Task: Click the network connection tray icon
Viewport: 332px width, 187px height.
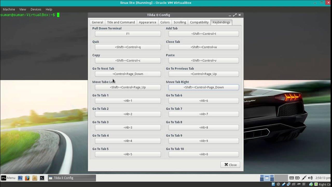Action: pos(304,178)
